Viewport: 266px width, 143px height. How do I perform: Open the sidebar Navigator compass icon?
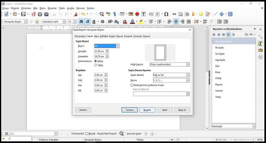click(260, 57)
